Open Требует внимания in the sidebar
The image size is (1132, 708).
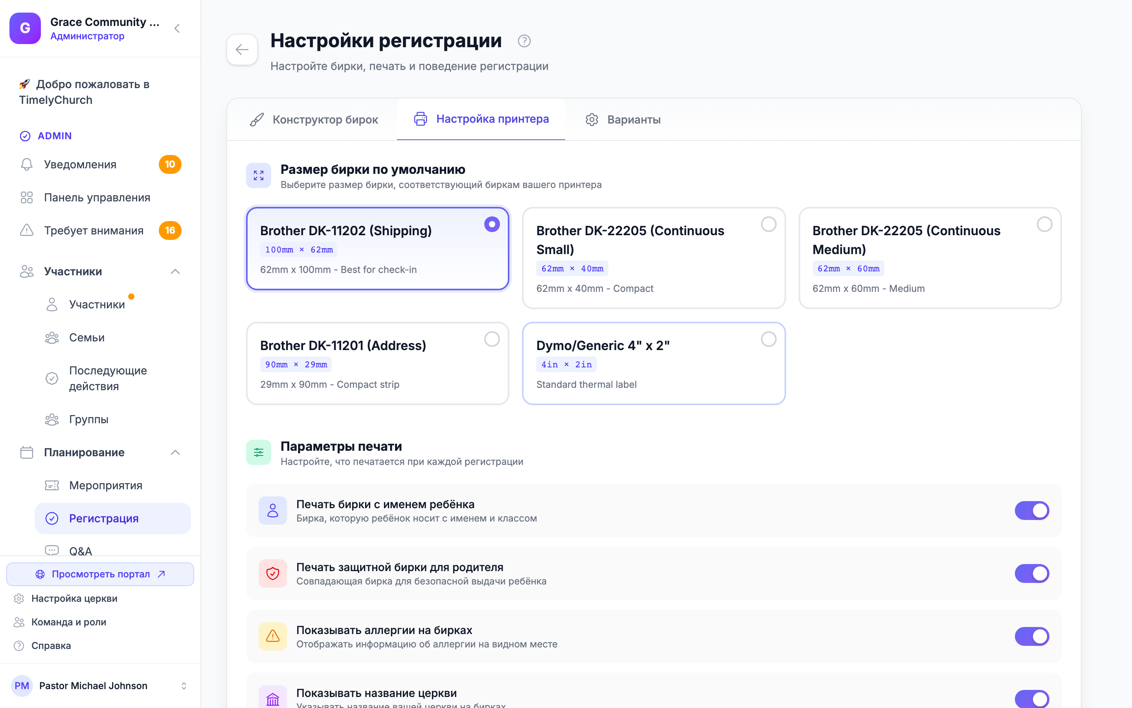(x=101, y=230)
